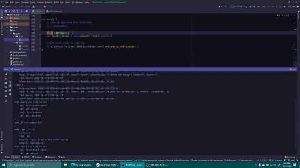Click the rollback undo arrow icon
Image resolution: width=300 pixels, height=168 pixels.
pyautogui.click(x=285, y=7)
